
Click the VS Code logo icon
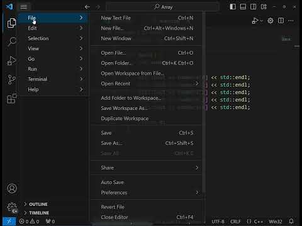[x=9, y=7]
